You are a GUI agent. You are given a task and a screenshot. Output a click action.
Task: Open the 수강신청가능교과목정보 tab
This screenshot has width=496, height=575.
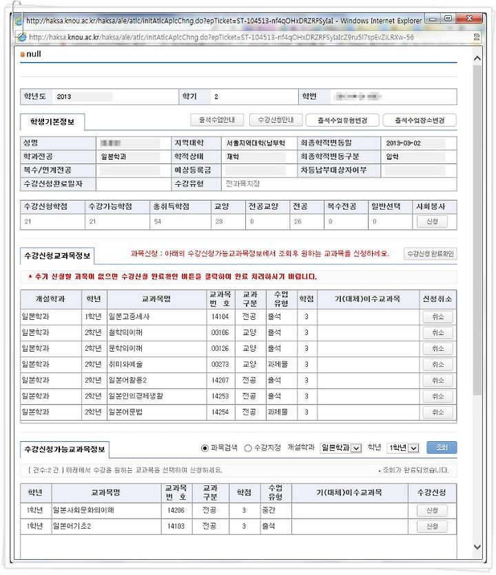65,450
